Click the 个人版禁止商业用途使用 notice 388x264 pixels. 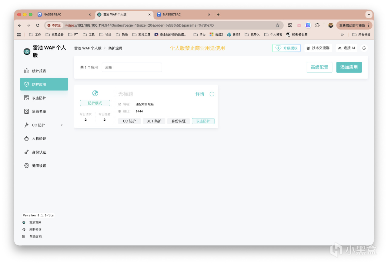coord(197,48)
